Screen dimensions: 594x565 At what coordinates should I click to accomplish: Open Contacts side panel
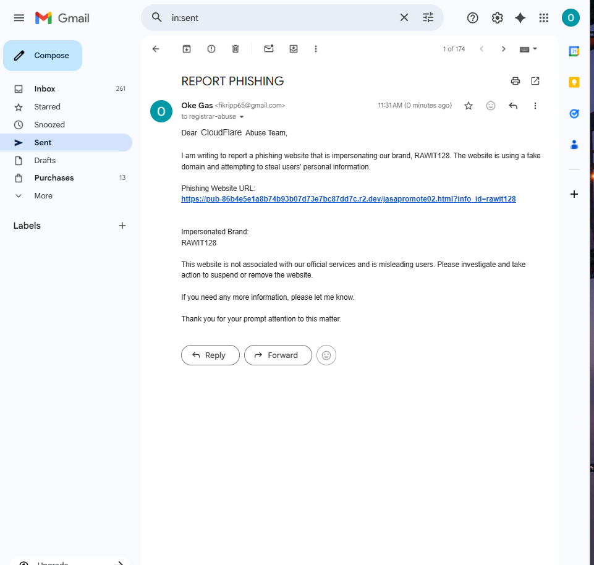574,145
